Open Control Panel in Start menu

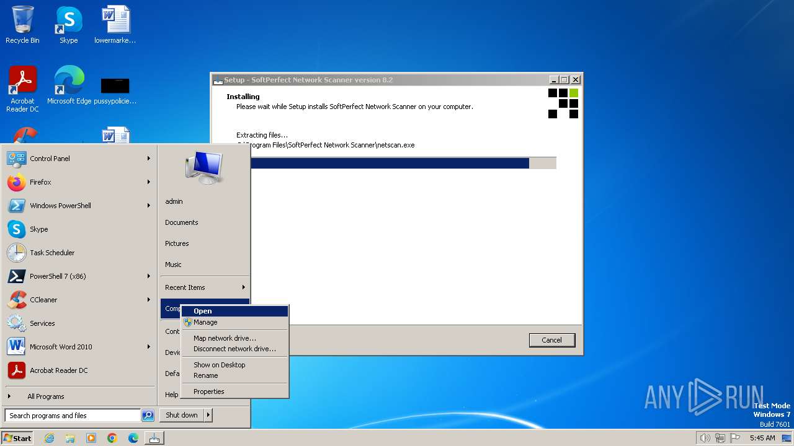79,159
